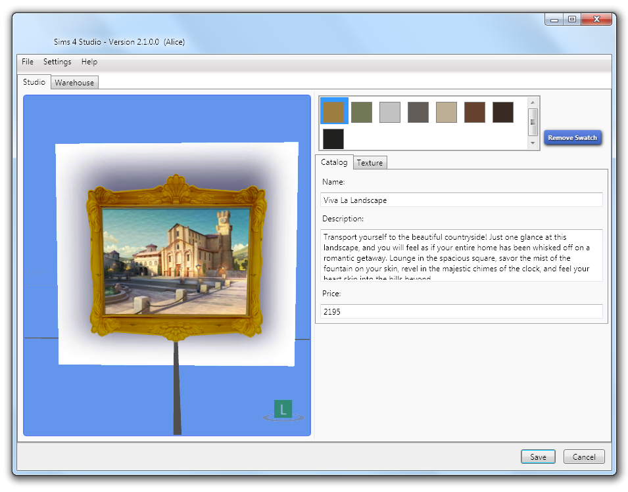Image resolution: width=628 pixels, height=492 pixels.
Task: Select the olive green swatch
Action: pyautogui.click(x=362, y=111)
